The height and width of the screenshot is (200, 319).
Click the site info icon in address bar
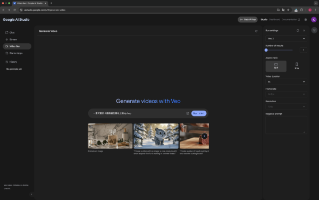pyautogui.click(x=21, y=10)
